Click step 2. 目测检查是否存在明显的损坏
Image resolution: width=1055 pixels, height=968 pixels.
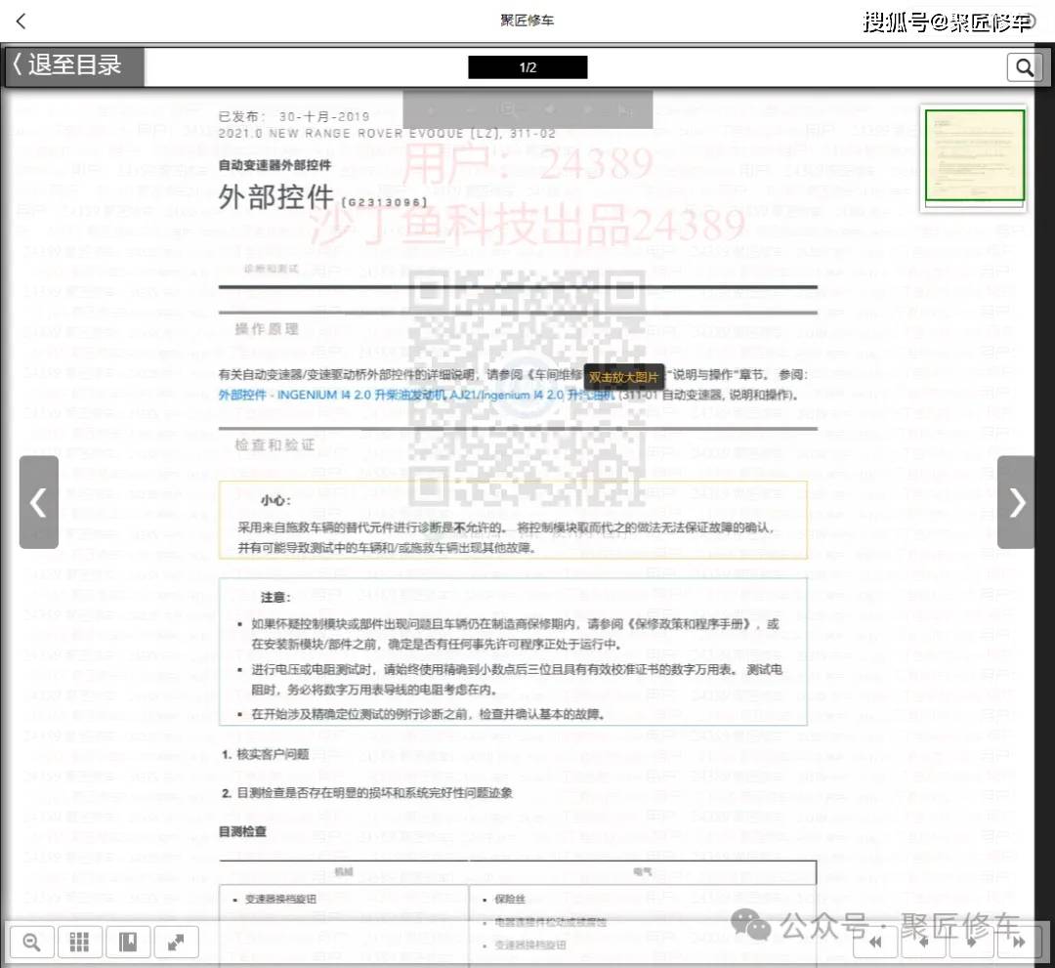[x=366, y=792]
